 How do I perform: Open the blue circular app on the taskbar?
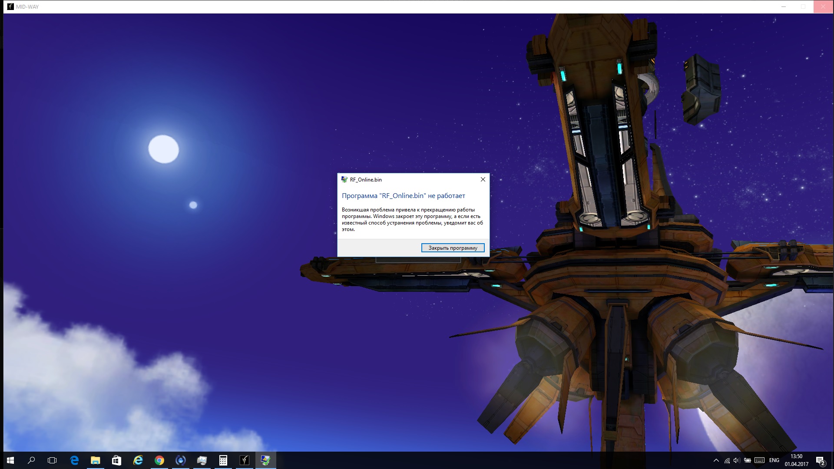(x=180, y=460)
